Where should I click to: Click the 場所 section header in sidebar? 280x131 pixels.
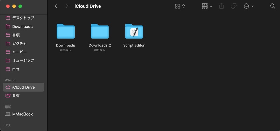(x=8, y=107)
